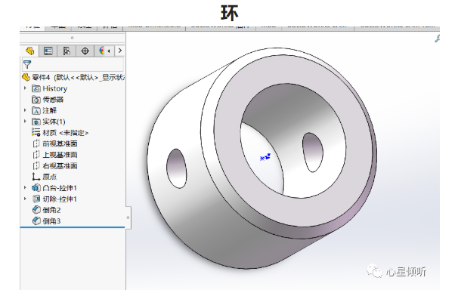Screen dimensions: 458x293
Task: Click the filter funnel icon
Action: [x=27, y=64]
